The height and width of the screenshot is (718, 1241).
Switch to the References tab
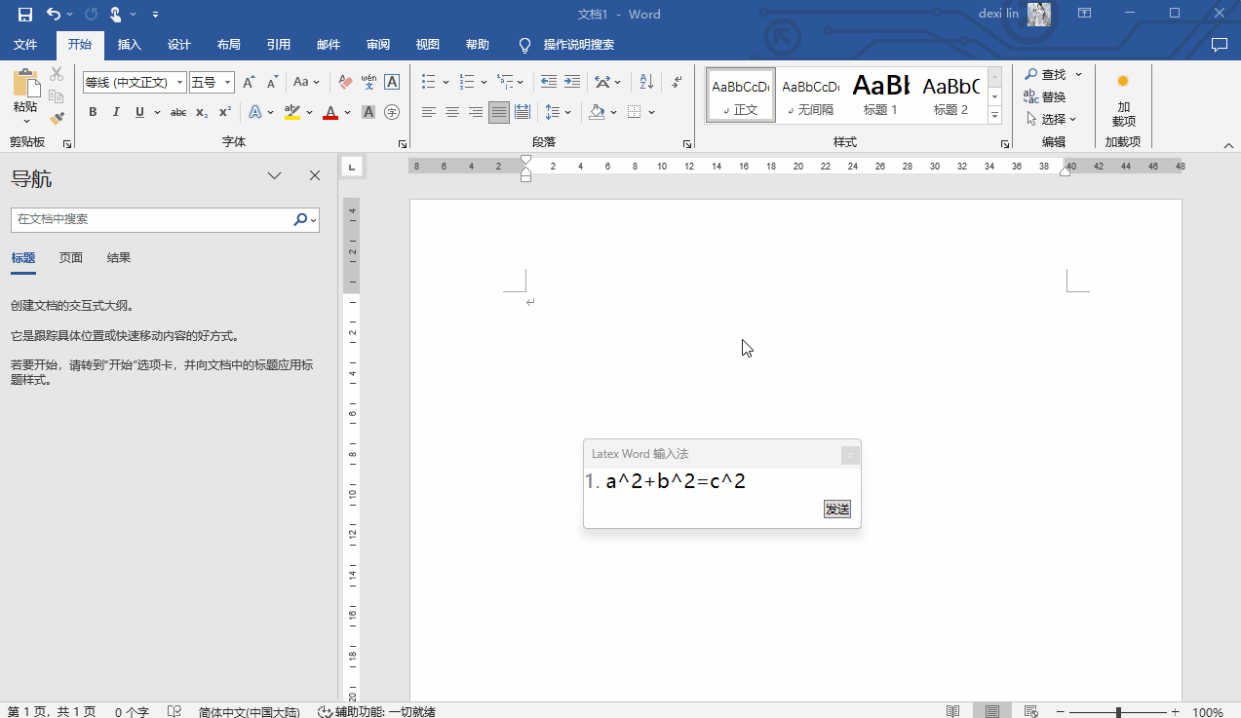pos(279,45)
